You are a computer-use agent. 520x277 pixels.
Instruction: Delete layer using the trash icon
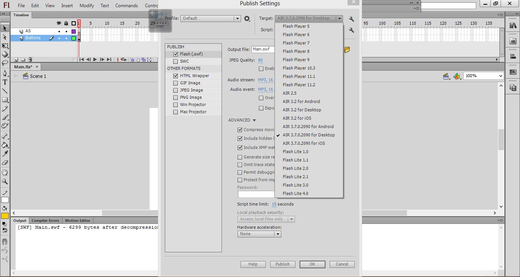click(30, 60)
